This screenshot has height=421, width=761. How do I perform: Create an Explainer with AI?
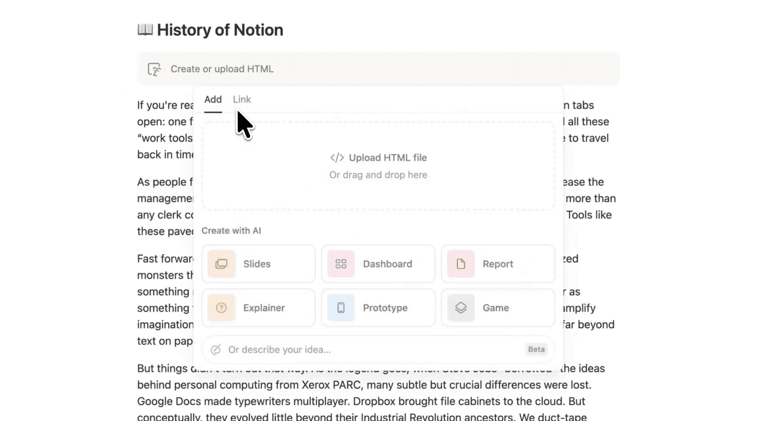coord(258,308)
